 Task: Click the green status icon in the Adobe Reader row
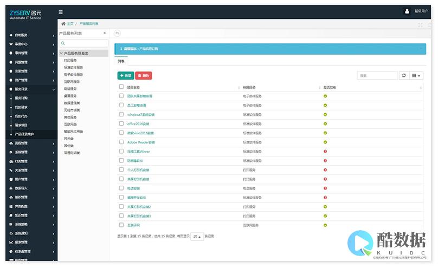click(325, 142)
